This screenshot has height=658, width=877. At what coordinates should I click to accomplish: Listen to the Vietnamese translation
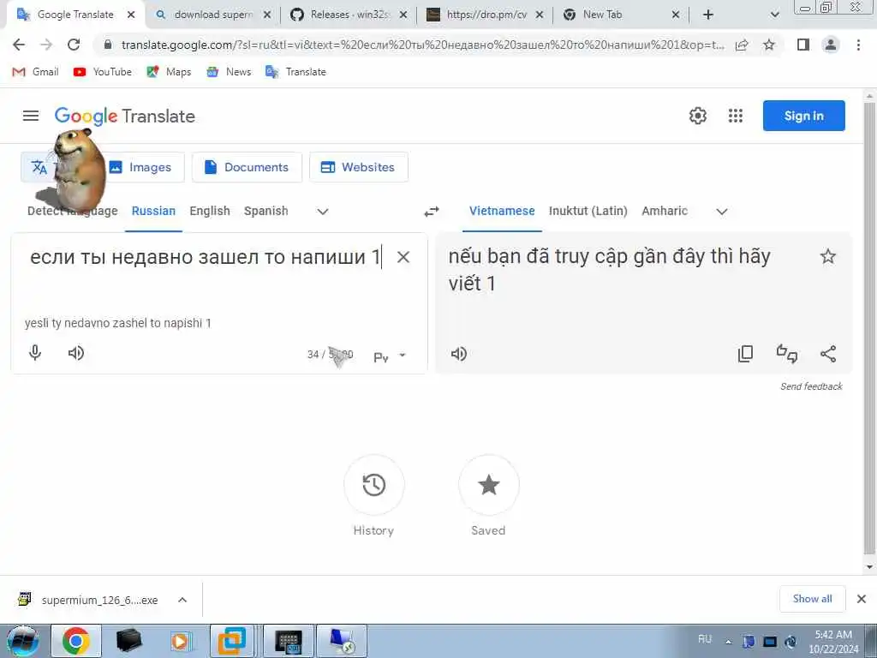coord(459,354)
